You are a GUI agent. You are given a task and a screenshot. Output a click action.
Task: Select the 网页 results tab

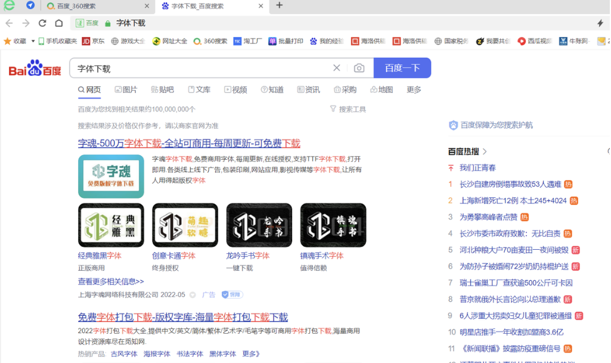89,90
